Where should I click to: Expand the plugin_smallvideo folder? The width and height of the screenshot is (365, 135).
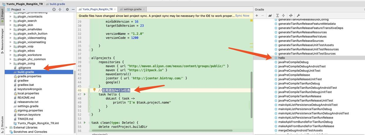(11, 29)
